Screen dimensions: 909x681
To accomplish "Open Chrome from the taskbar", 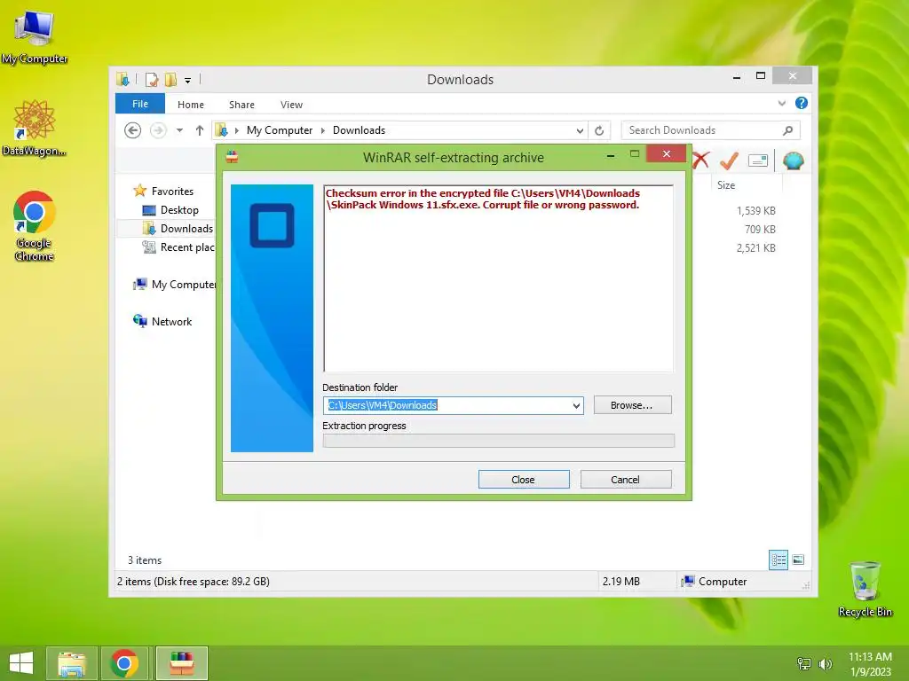I will click(x=124, y=663).
